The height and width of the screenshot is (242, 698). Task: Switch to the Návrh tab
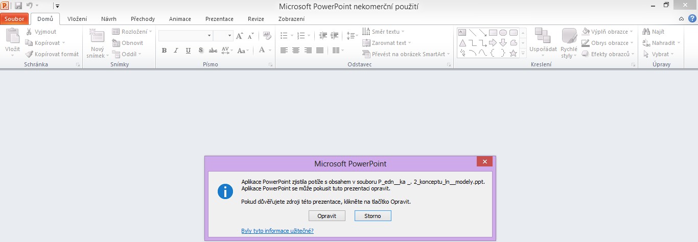109,19
